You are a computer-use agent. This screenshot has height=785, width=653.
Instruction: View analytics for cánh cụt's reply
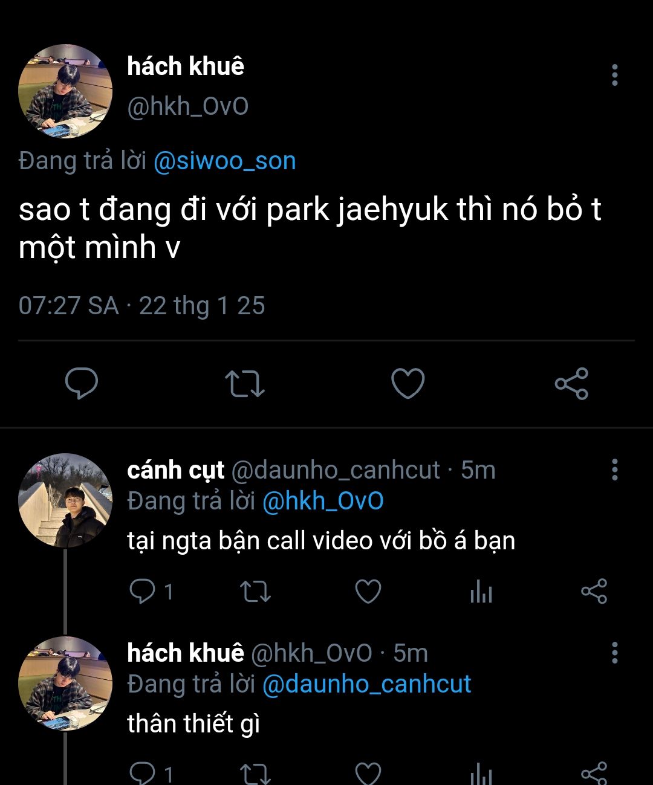click(481, 592)
